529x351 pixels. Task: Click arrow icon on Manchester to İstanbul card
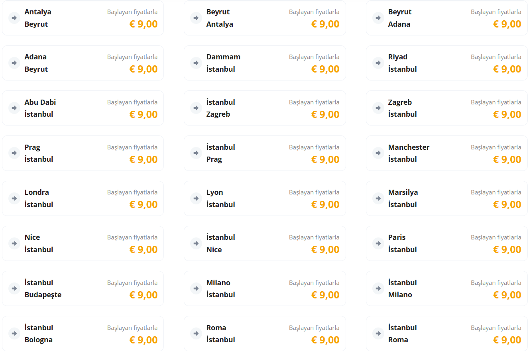[x=378, y=153]
